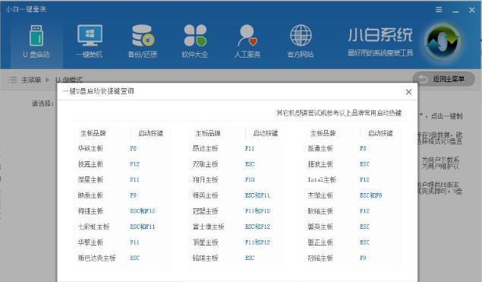Screen dimensions: 482x282
Task: Open the hamburger menu in title bar
Action: pos(439,10)
